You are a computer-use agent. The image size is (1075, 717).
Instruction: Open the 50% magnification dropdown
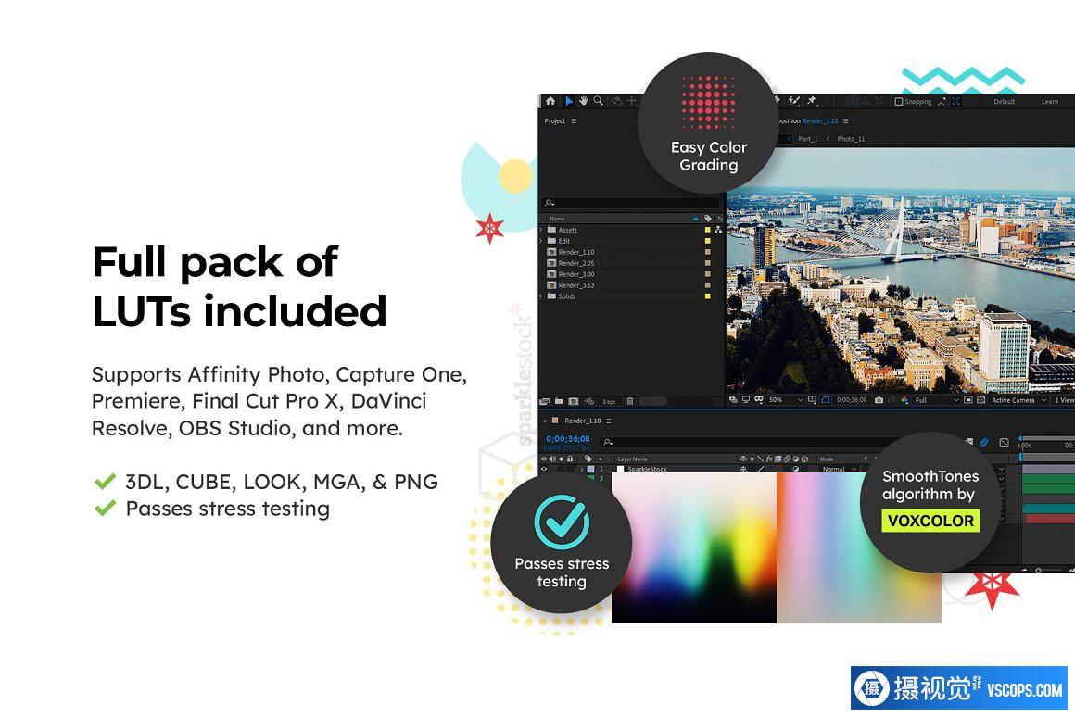click(783, 400)
